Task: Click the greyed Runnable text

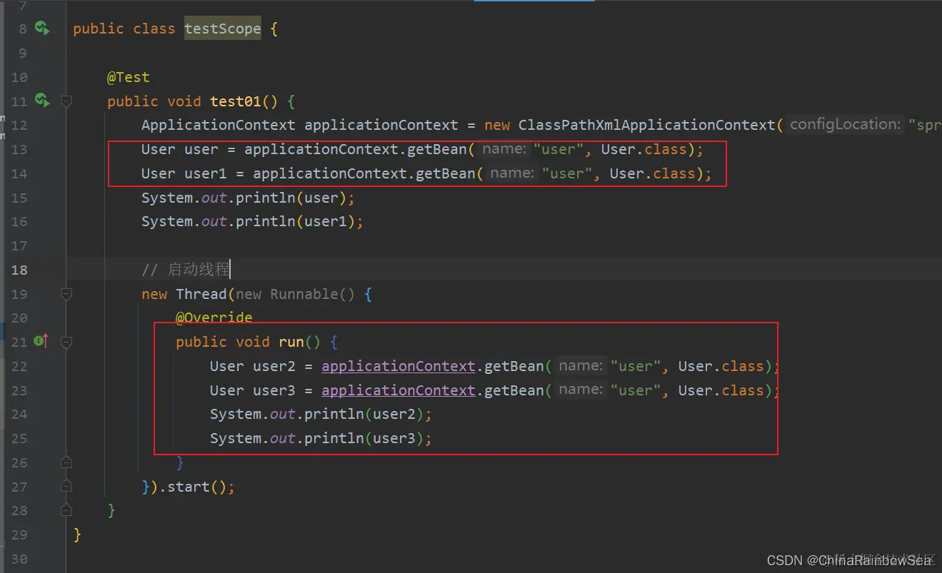Action: pos(304,294)
